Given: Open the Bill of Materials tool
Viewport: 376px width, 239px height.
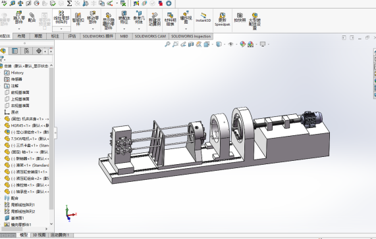Looking at the screenshot, I should tap(171, 20).
